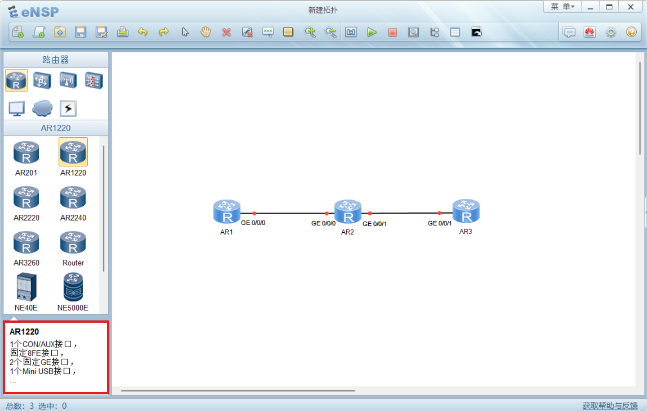
Task: Click the device list vertical scrollbar
Action: (104, 208)
